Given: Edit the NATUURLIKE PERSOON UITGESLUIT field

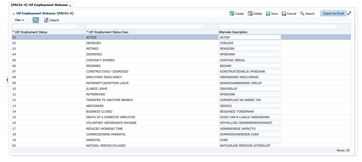Looking at the screenshot, I should point(250,145).
